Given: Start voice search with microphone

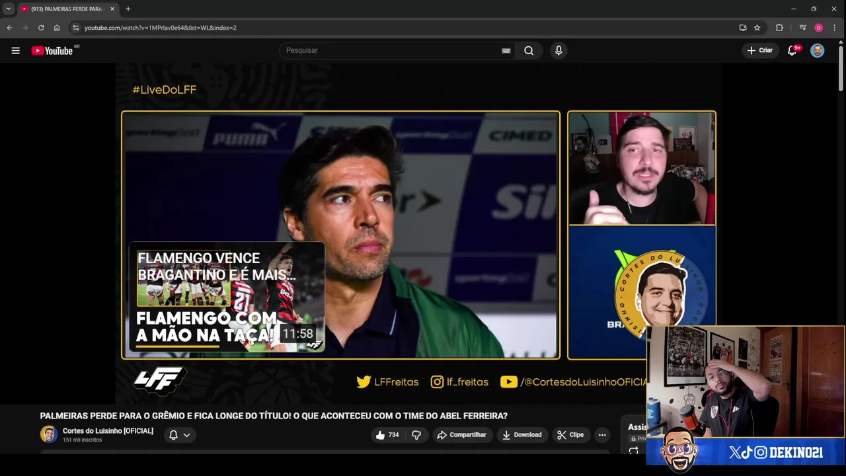Looking at the screenshot, I should point(558,50).
